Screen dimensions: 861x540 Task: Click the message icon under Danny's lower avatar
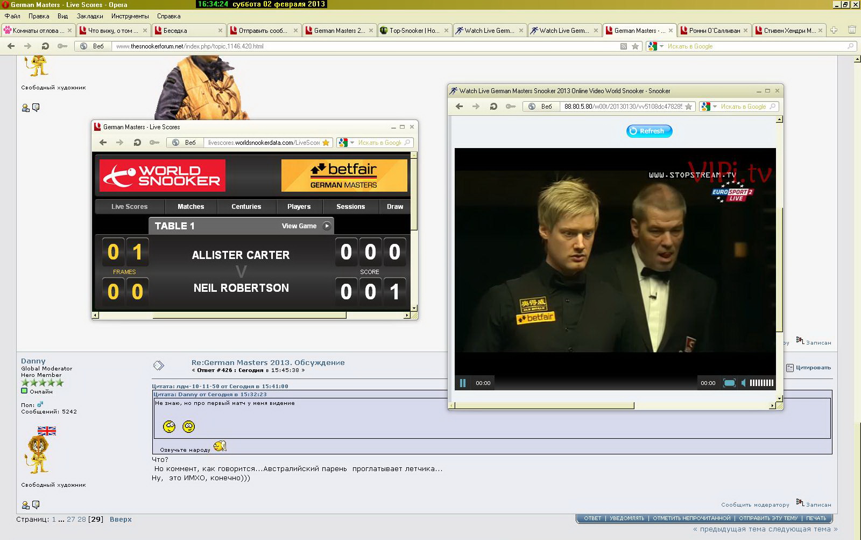[x=36, y=505]
